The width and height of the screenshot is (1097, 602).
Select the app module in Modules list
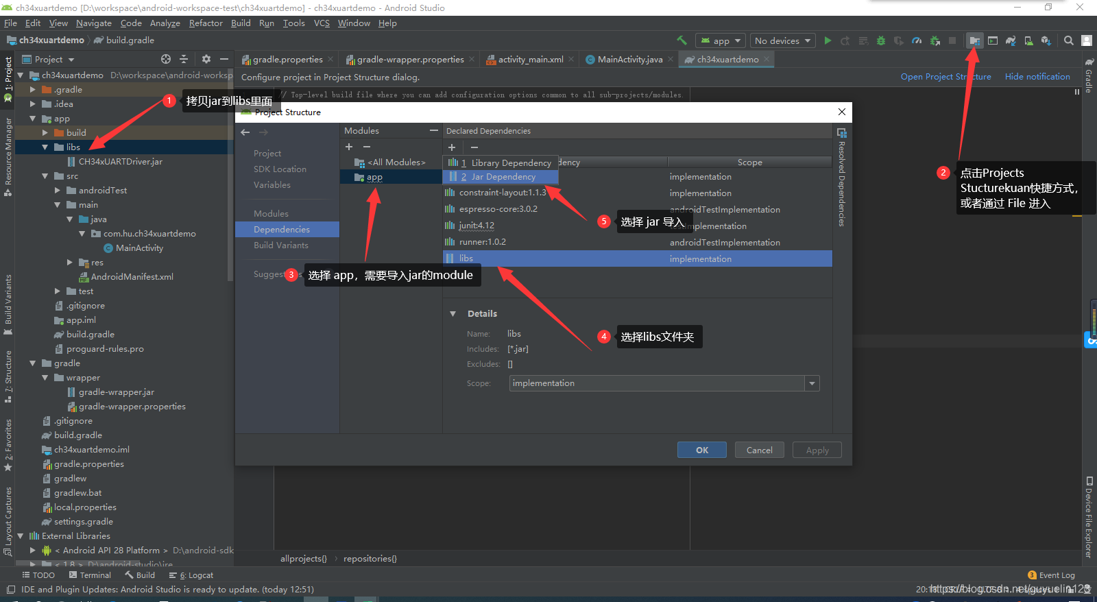[391, 177]
